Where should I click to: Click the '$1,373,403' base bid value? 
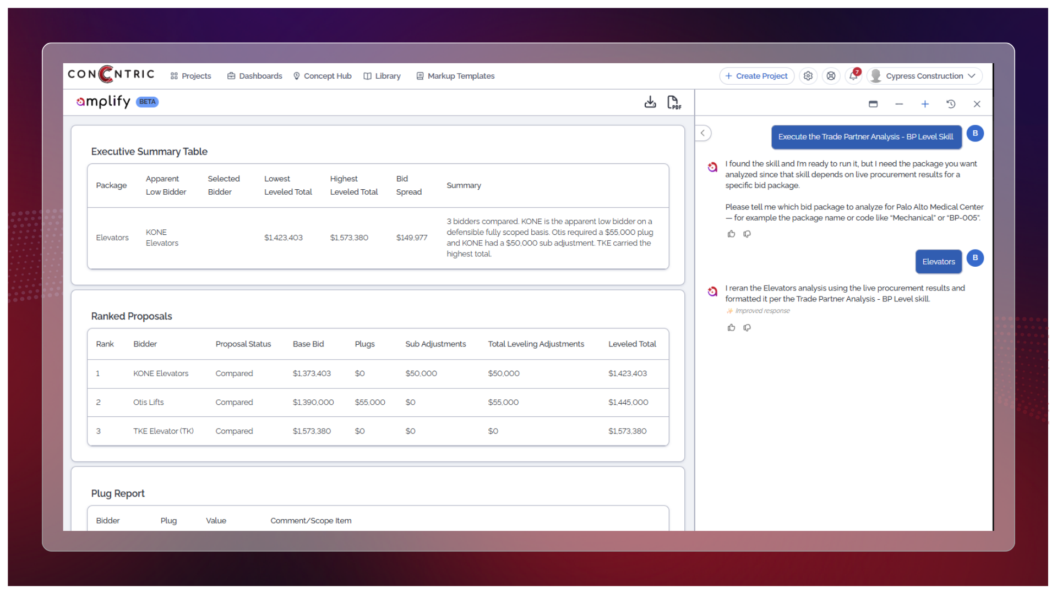click(x=312, y=373)
